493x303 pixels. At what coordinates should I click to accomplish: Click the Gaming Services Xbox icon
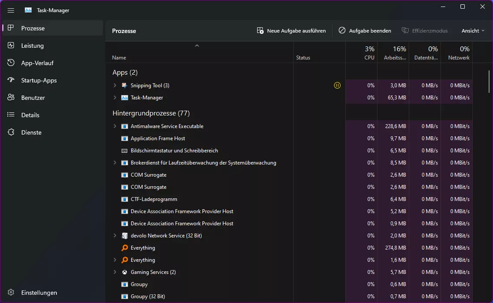125,272
